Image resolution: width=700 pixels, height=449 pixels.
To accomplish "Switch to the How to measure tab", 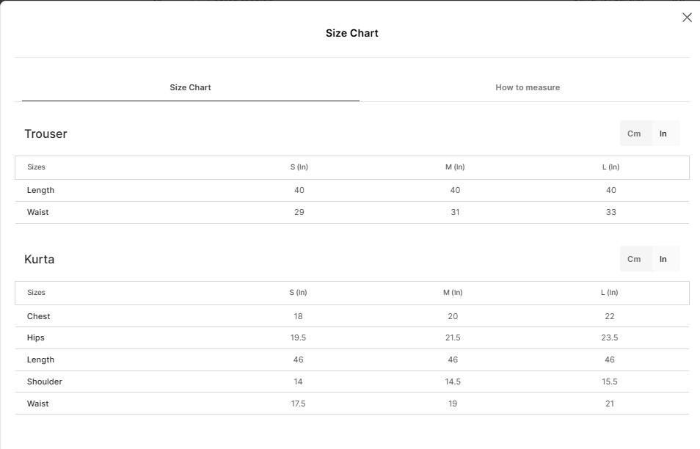I will 528,87.
